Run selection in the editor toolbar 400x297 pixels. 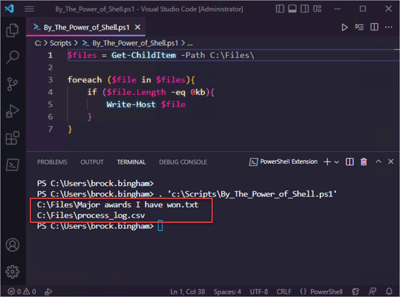(359, 27)
